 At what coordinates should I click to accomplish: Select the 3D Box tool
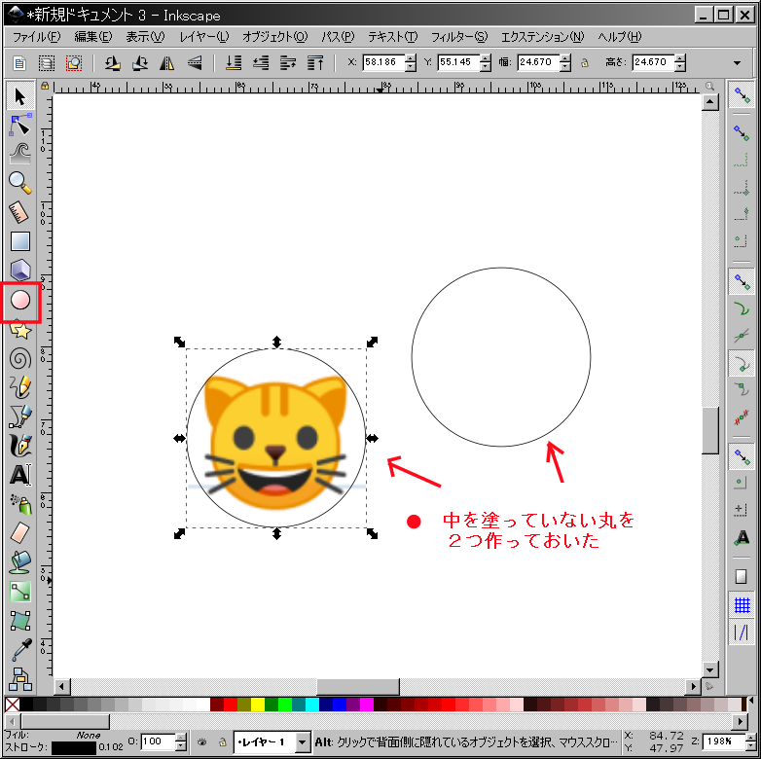(x=19, y=271)
